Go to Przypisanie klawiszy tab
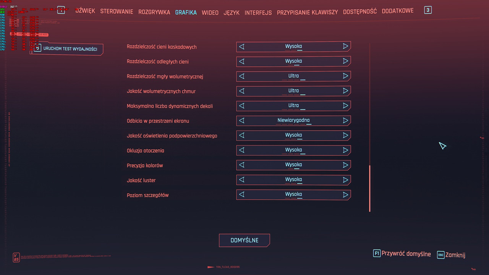The image size is (489, 275). click(308, 12)
